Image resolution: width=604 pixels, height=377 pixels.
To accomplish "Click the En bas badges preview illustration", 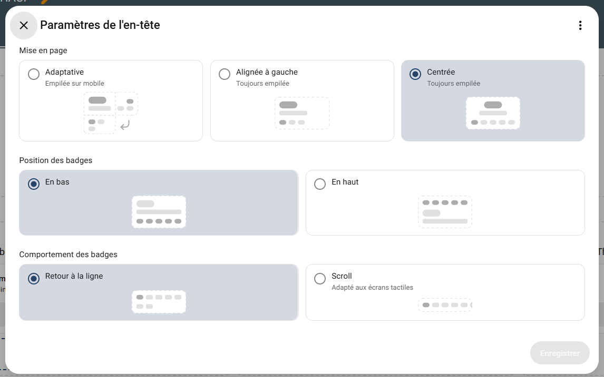I will click(x=159, y=212).
